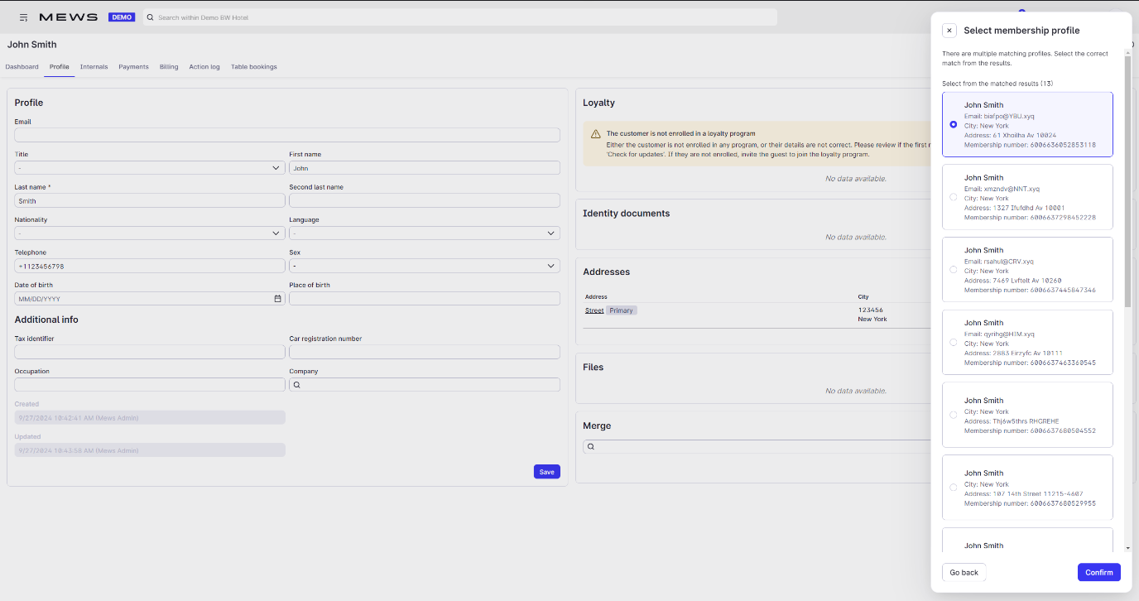Open the Sex dropdown
The image size is (1139, 601).
click(550, 266)
